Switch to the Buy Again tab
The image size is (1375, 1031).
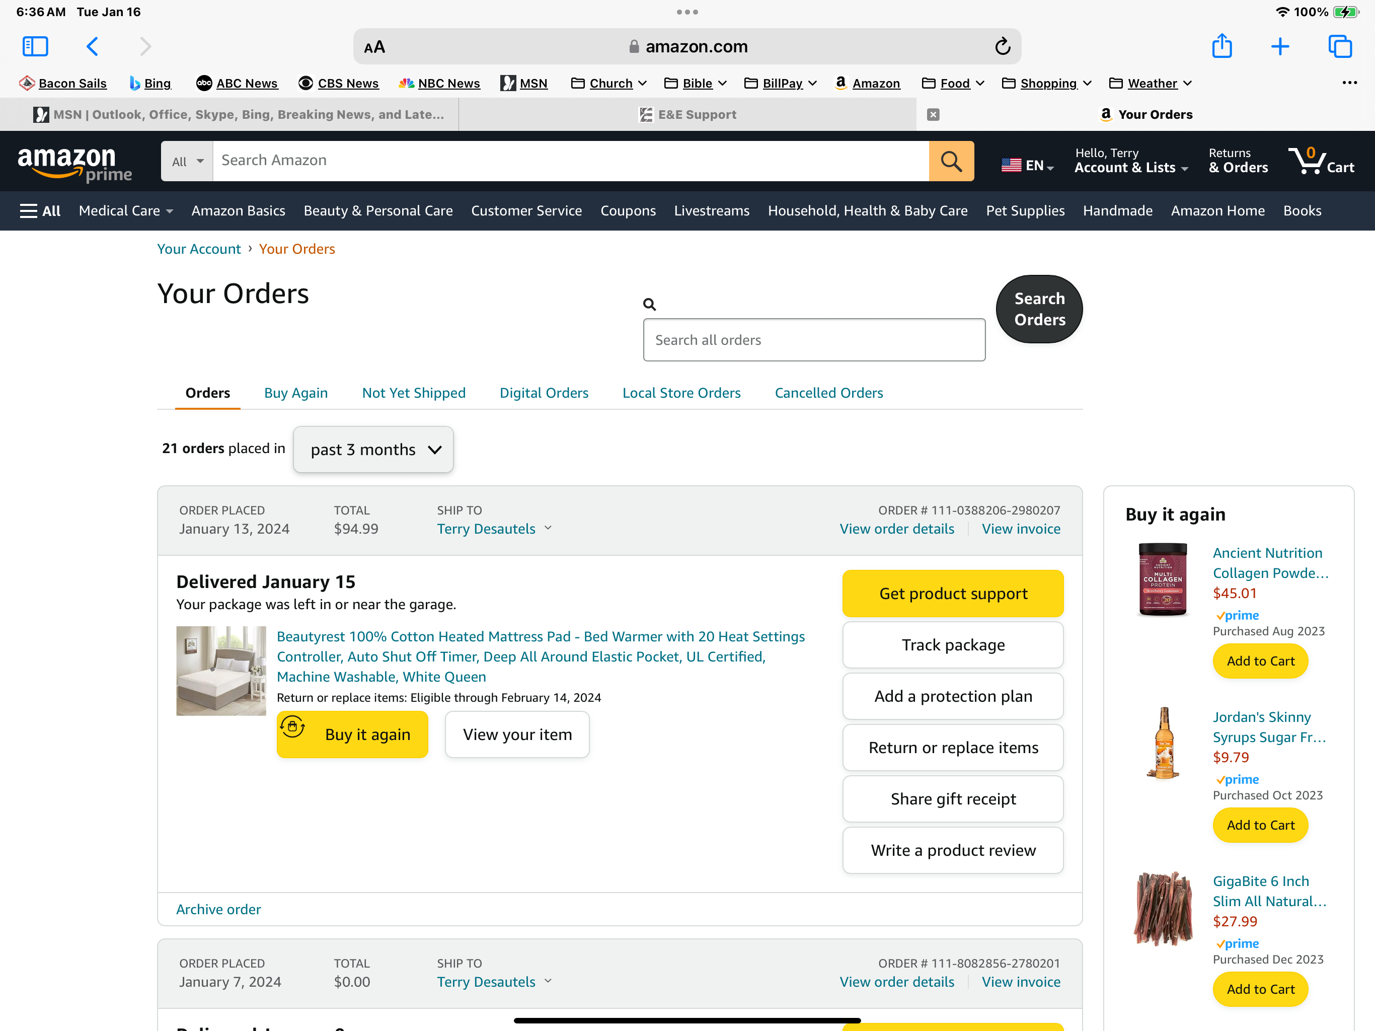click(296, 393)
